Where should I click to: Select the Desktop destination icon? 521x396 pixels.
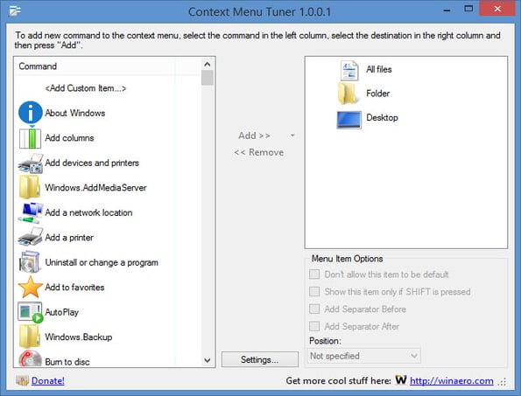tap(349, 120)
